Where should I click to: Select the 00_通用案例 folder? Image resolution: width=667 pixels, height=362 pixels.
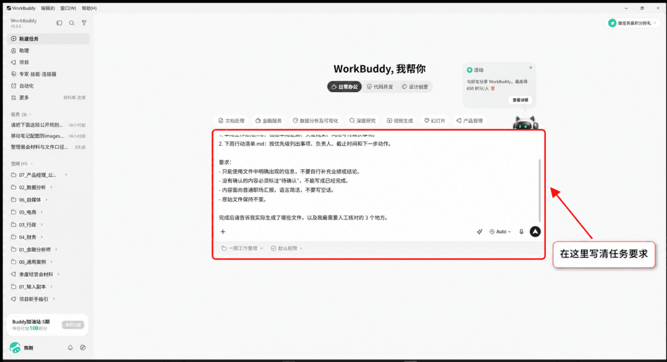[x=32, y=262]
